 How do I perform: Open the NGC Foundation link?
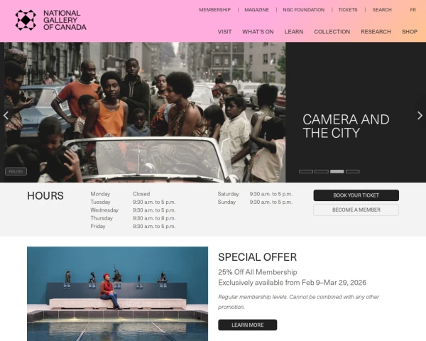(x=303, y=10)
